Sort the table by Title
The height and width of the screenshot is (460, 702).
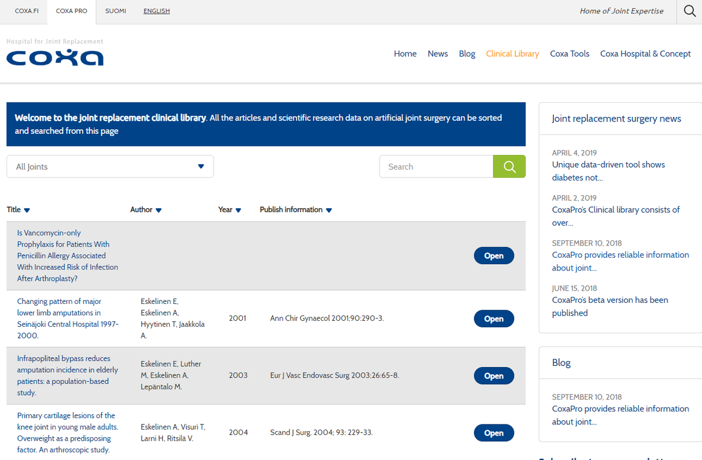click(18, 210)
